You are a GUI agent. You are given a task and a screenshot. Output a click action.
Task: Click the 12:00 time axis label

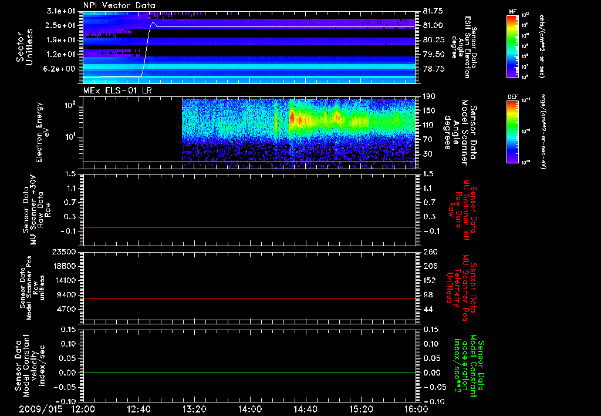click(x=83, y=409)
